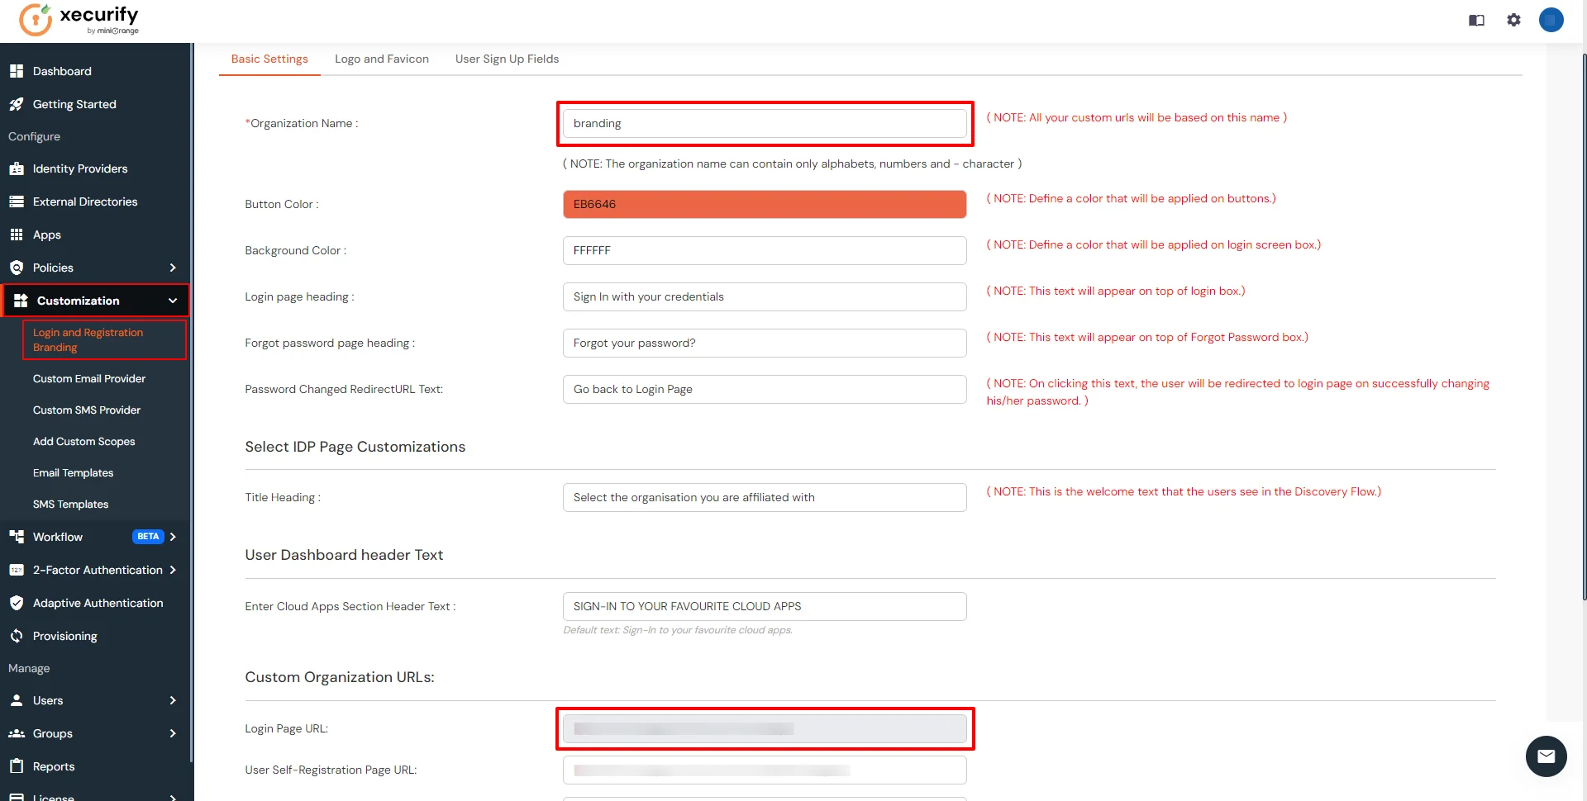Focus the Forgot password page heading input
1587x801 pixels.
coord(765,343)
